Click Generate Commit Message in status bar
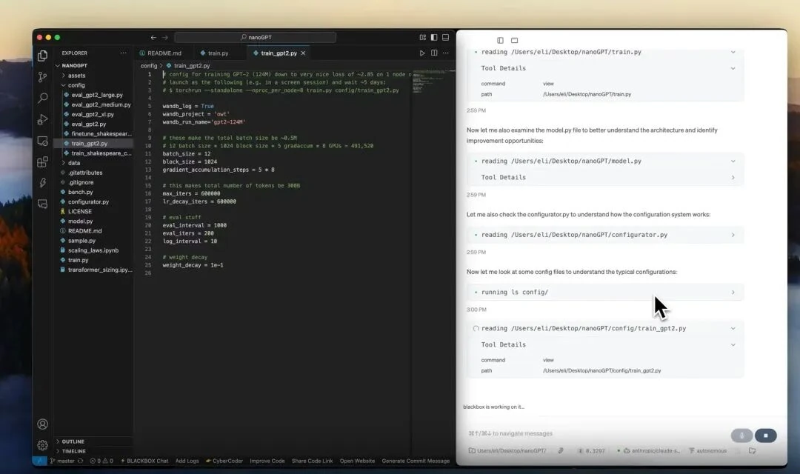The height and width of the screenshot is (474, 800). point(416,460)
